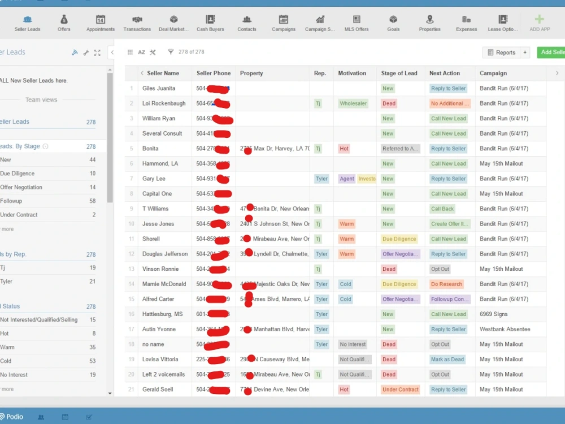565x424 pixels.
Task: Click the wrench settings icon in sidebar header
Action: 86,53
